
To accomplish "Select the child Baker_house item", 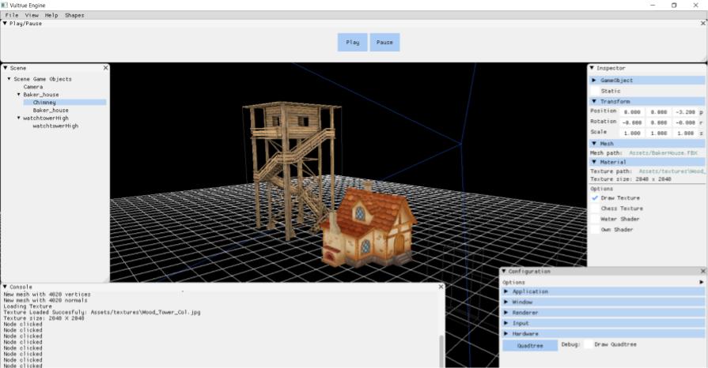I will point(51,110).
